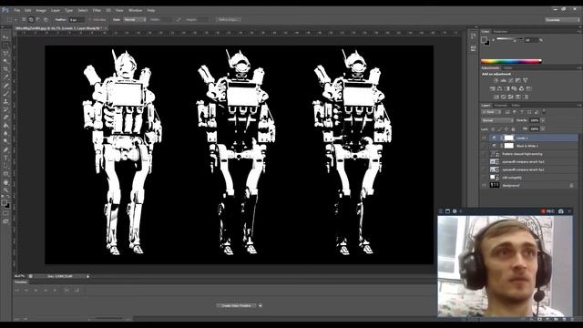Toggle Lock all in the Layers panel
The image size is (583, 328).
513,129
